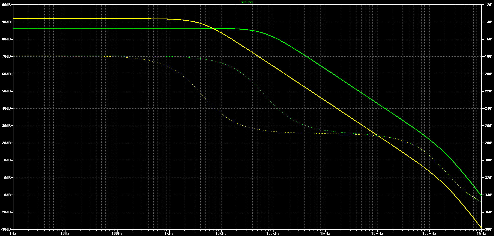This screenshot has width=494, height=236.
Task: Click the "1MHz" frequency axis label
Action: [325, 233]
